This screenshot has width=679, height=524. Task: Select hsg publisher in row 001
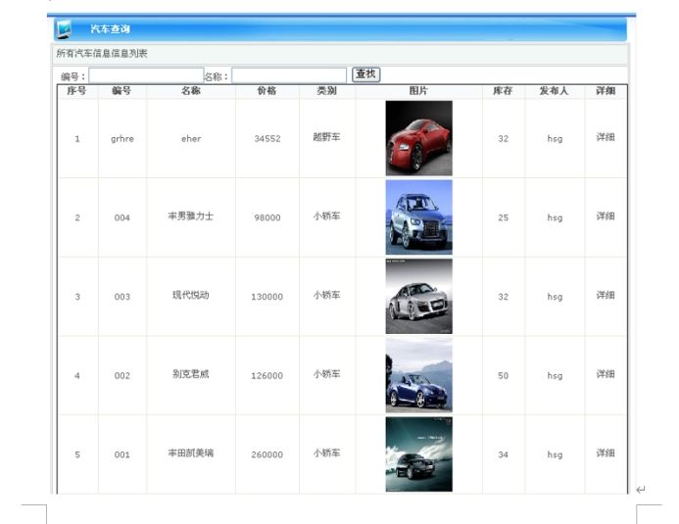pyautogui.click(x=555, y=454)
